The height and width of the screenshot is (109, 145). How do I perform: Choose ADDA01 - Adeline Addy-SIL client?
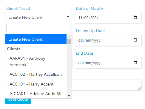click(x=36, y=94)
